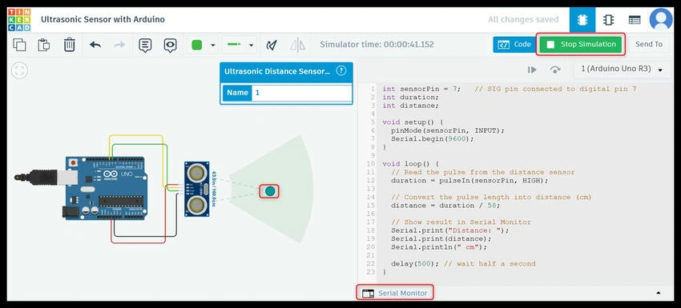
Task: Open the Tinkercad logo home link
Action: (x=19, y=19)
